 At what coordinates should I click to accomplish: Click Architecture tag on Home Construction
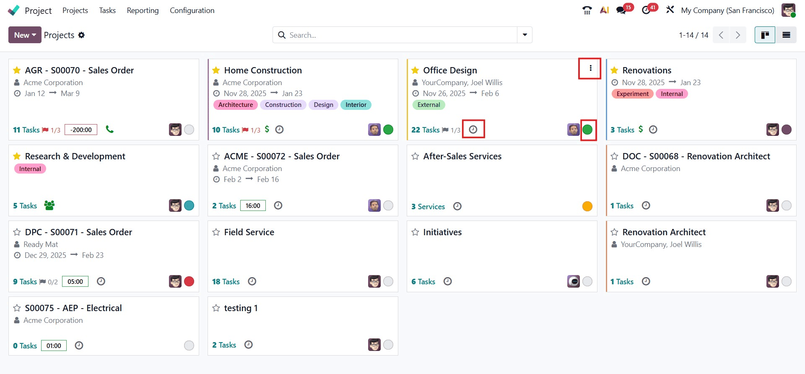click(x=236, y=105)
